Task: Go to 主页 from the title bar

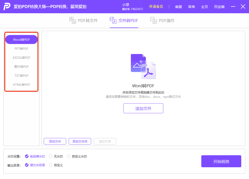Action: [x=204, y=7]
